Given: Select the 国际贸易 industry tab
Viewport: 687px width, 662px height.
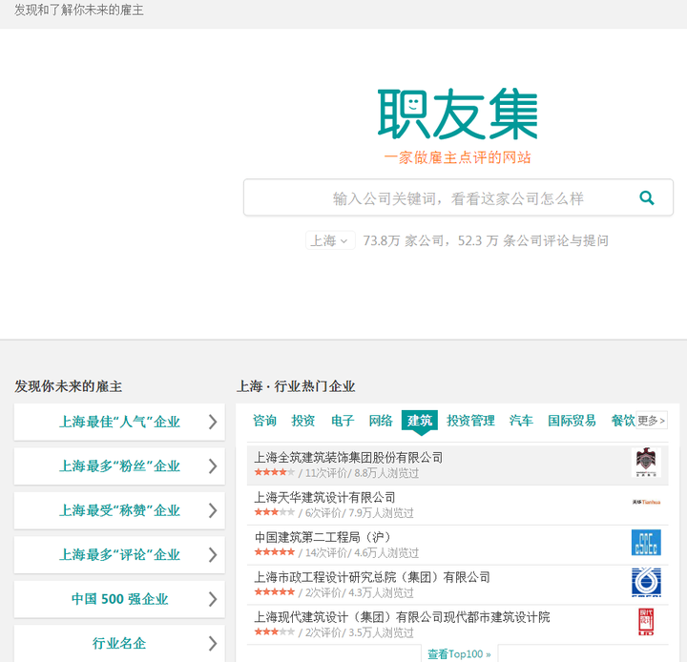Looking at the screenshot, I should point(572,421).
